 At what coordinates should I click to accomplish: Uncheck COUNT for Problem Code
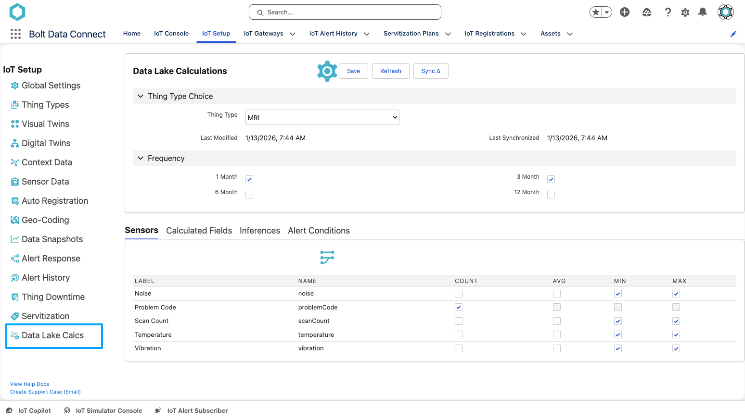pyautogui.click(x=459, y=307)
